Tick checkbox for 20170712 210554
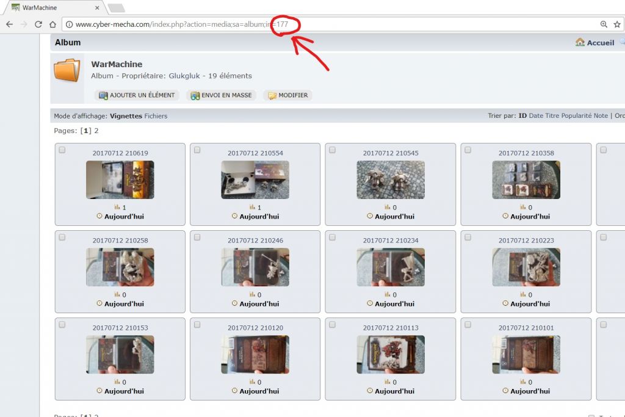 [197, 150]
